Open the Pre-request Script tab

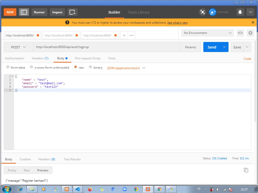pos(88,58)
